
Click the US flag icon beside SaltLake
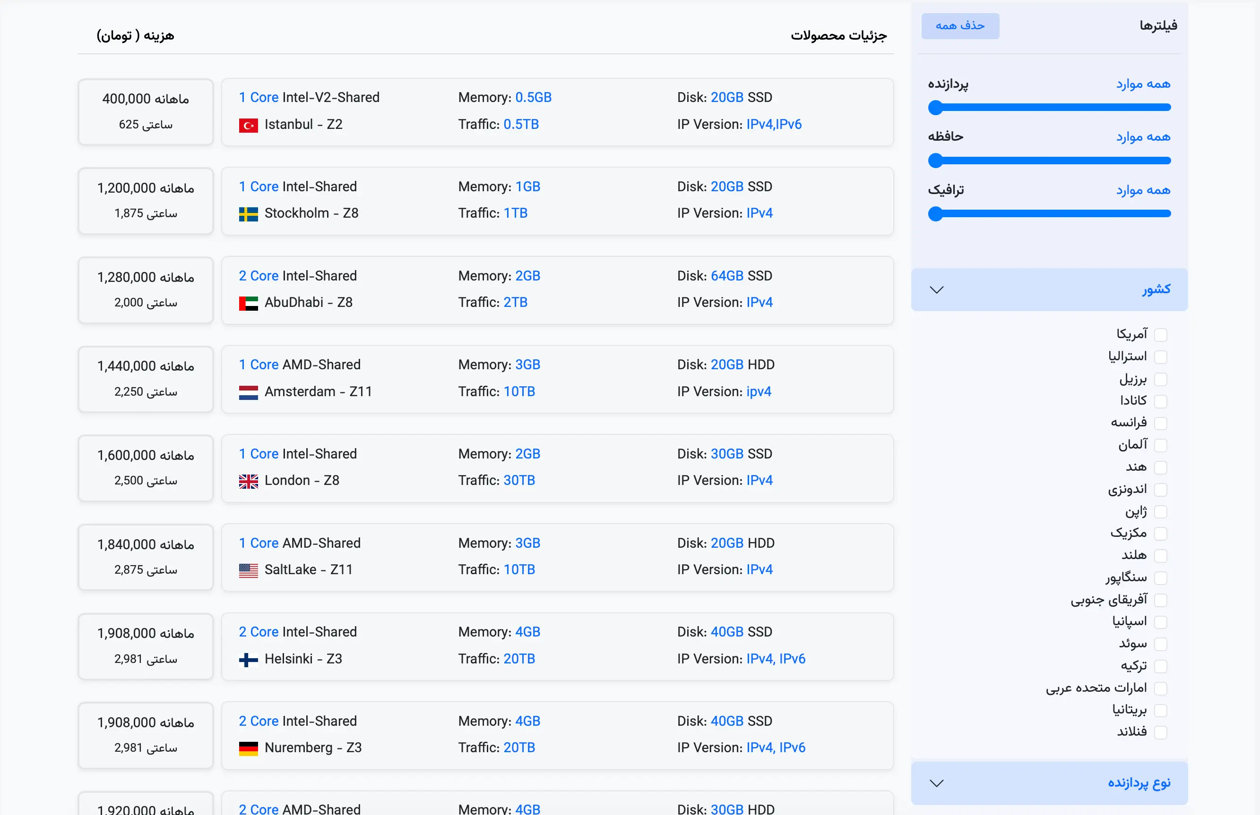coord(248,570)
